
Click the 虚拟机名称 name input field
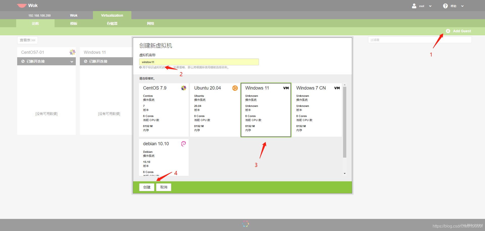(x=199, y=62)
